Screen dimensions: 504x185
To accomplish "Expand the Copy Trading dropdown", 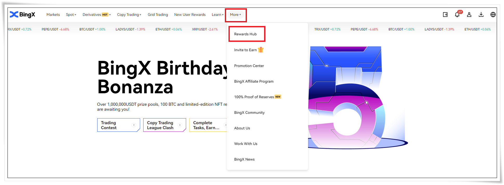I will (x=129, y=15).
